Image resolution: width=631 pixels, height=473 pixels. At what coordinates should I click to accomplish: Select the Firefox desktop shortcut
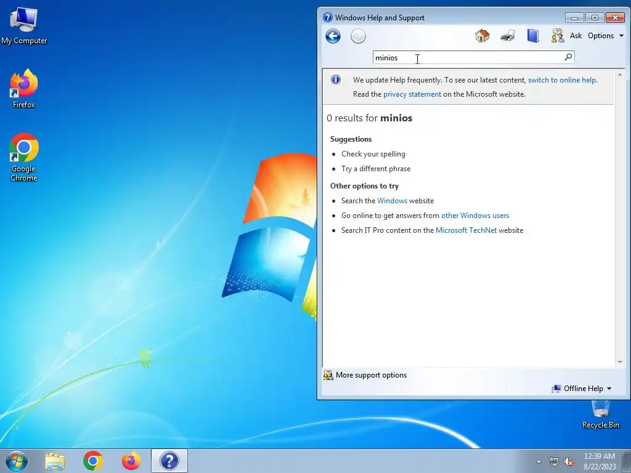click(24, 89)
